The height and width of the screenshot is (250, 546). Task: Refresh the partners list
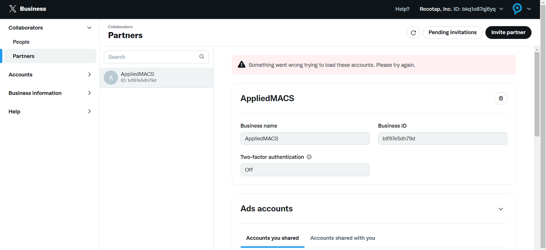click(x=413, y=32)
